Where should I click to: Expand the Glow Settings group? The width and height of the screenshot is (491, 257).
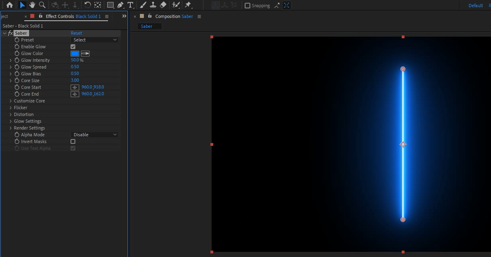(11, 121)
